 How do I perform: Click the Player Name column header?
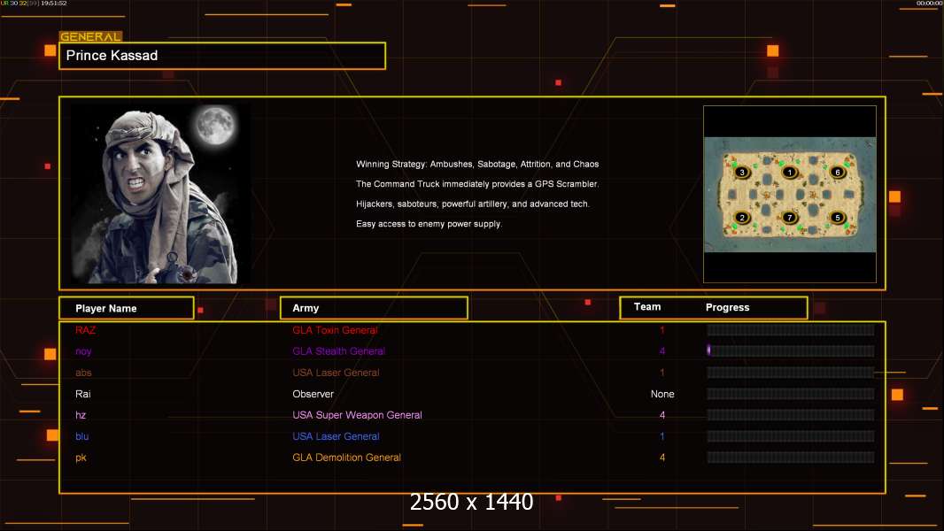[127, 308]
